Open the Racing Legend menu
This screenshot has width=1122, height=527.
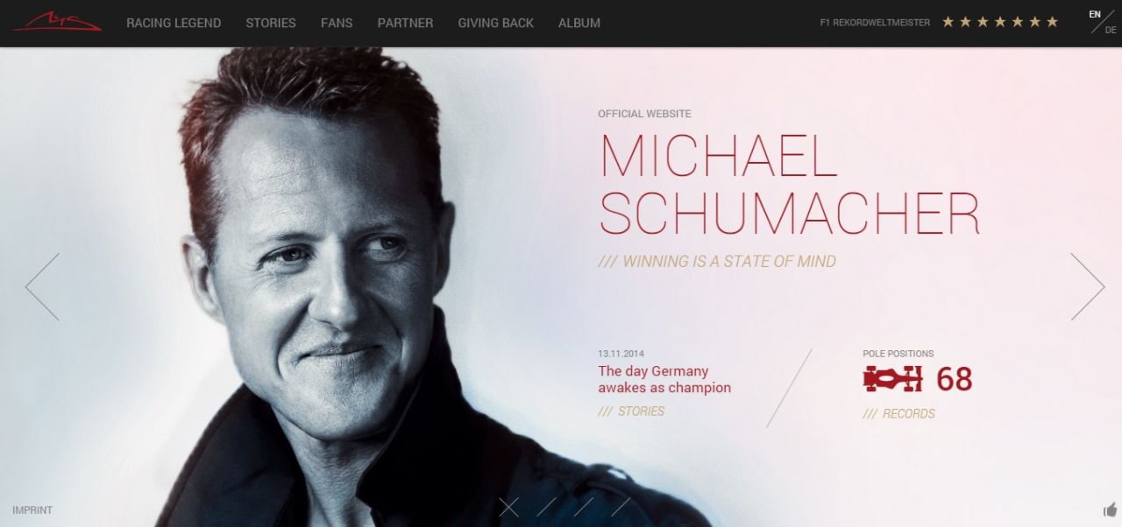click(x=174, y=23)
